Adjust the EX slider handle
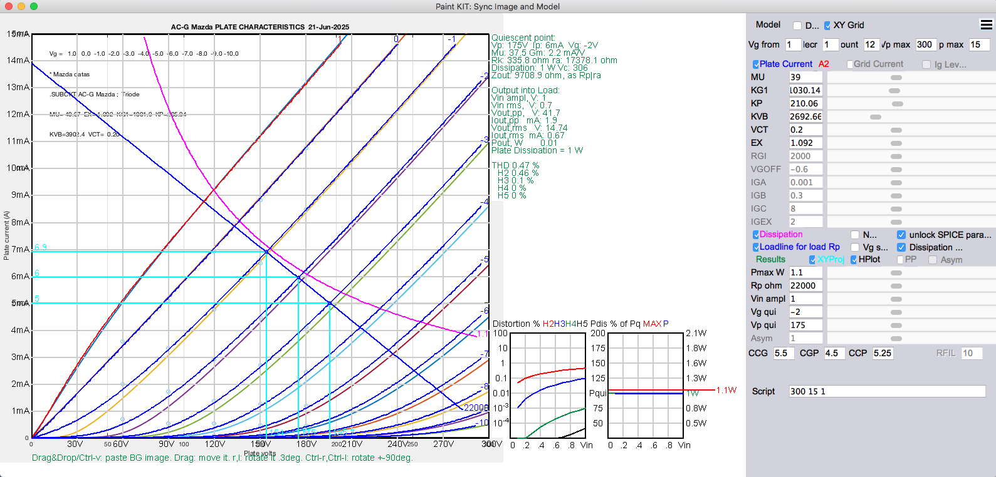 coord(896,143)
